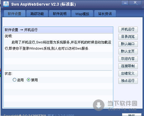This screenshot has width=144, height=116.
Task: Open the 默认端口 setting button
Action: [x=128, y=44]
